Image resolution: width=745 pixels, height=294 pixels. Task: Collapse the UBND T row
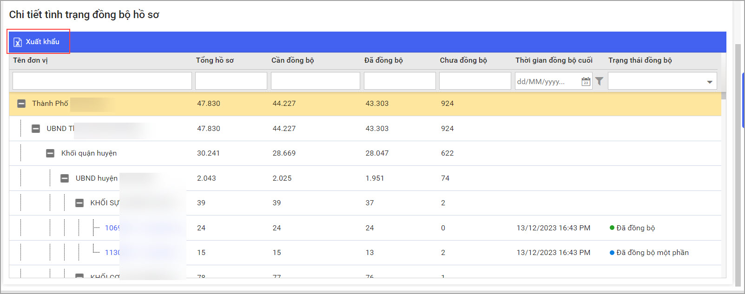[36, 129]
